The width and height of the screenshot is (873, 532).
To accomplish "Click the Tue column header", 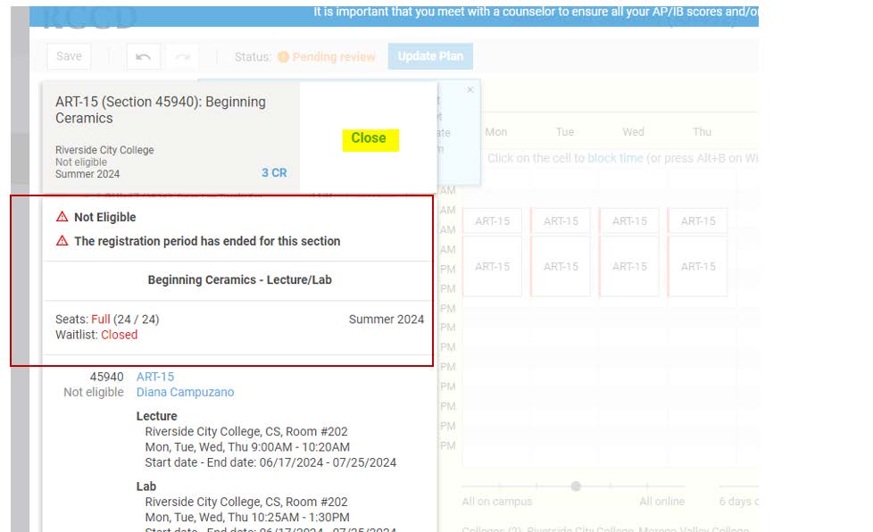I will [x=564, y=132].
